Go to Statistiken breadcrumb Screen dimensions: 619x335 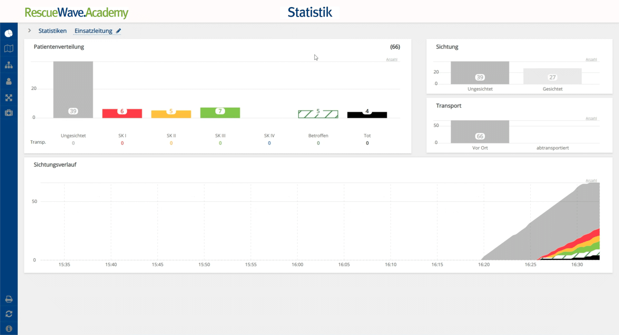pyautogui.click(x=53, y=31)
